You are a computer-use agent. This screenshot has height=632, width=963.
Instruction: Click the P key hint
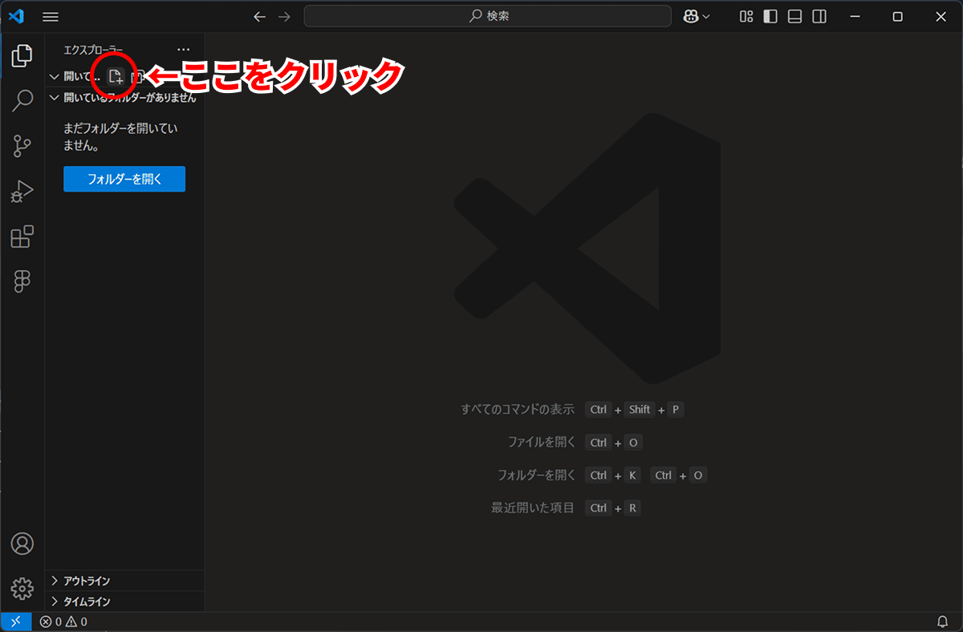[676, 410]
